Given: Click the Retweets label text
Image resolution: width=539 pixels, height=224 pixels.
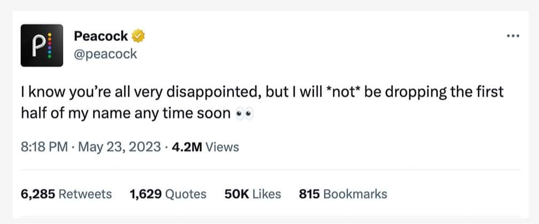Looking at the screenshot, I should (85, 194).
